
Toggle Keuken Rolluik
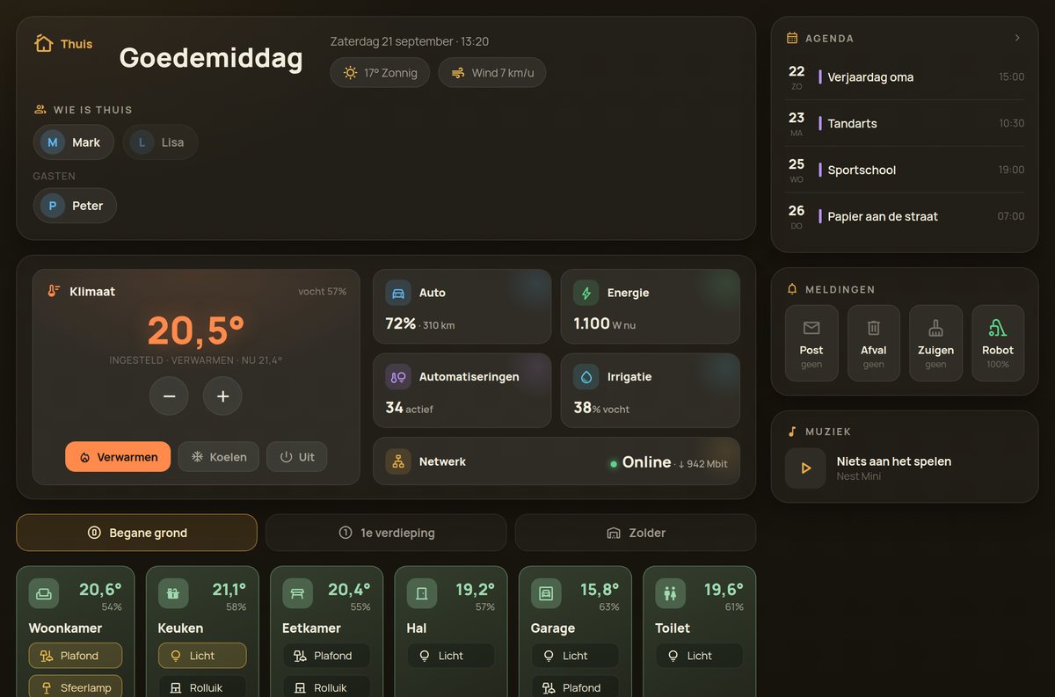pyautogui.click(x=202, y=686)
